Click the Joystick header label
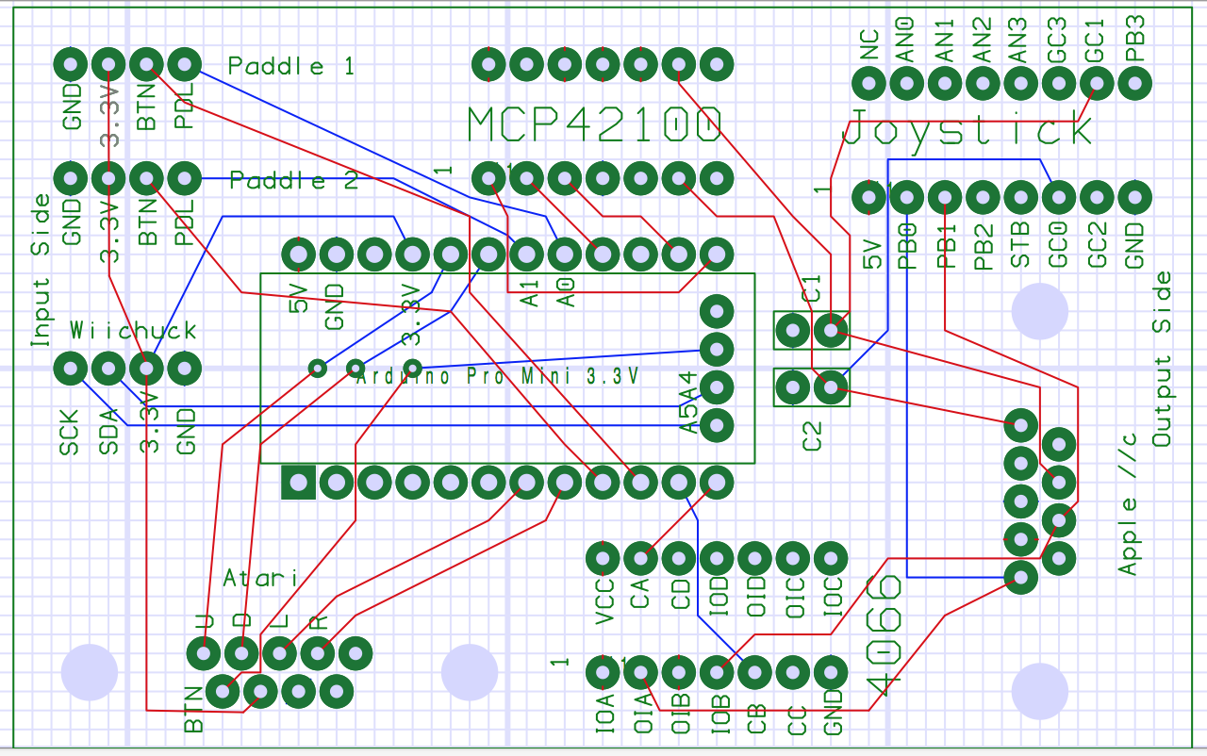The image size is (1207, 756). 968,130
